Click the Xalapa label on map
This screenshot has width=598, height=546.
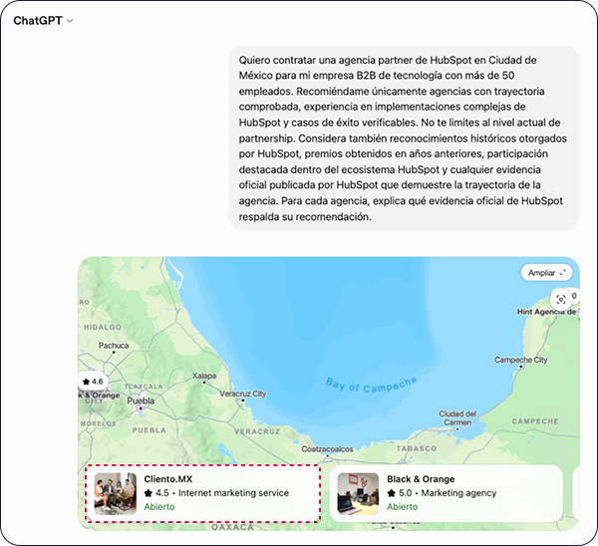coord(204,376)
